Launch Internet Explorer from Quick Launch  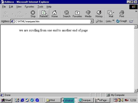[22, 100]
